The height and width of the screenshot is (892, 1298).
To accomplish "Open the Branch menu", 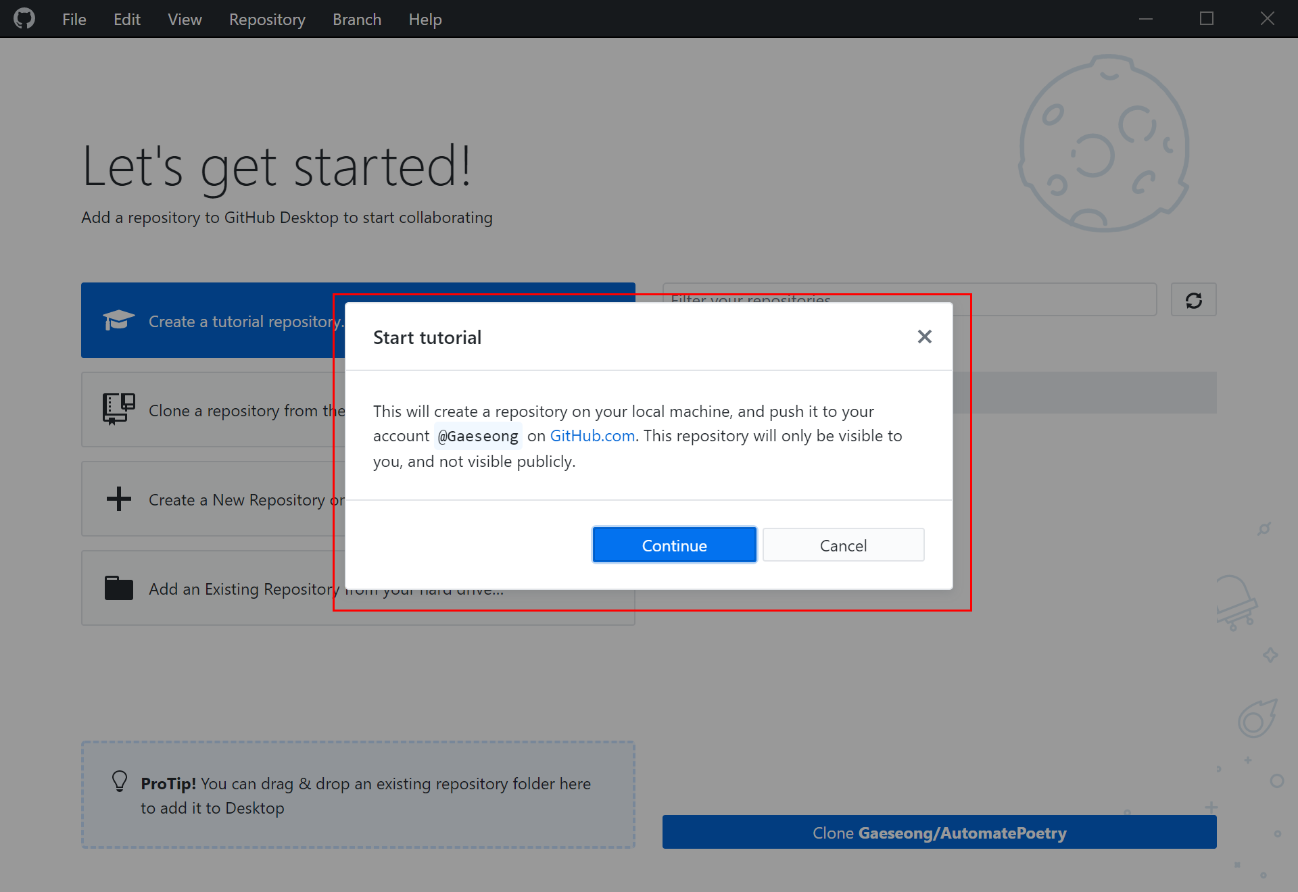I will (x=357, y=19).
